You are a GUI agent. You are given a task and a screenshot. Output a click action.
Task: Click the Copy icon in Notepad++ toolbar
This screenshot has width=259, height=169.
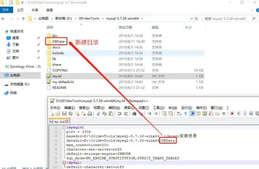point(104,114)
